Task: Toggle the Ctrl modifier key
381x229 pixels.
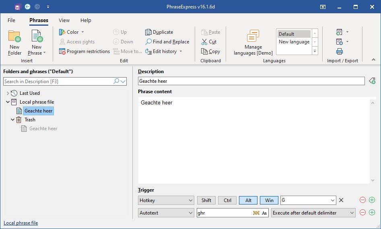Action: (x=227, y=200)
